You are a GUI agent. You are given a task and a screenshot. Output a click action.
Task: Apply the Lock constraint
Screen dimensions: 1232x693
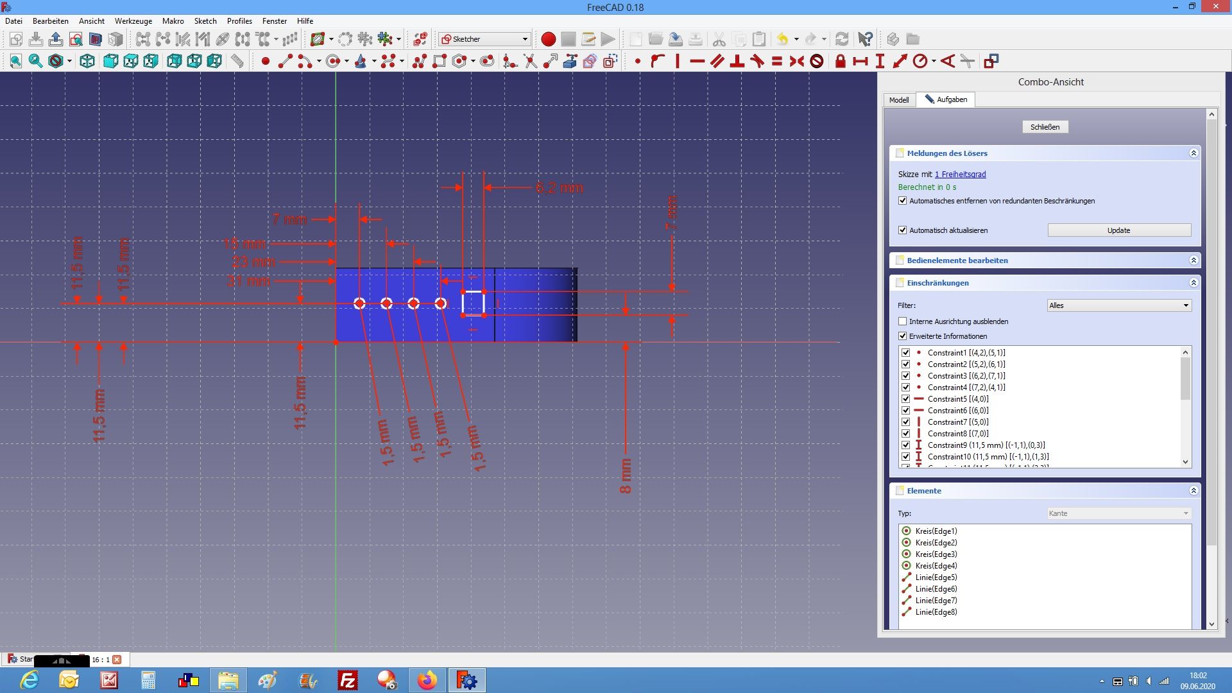pos(840,61)
